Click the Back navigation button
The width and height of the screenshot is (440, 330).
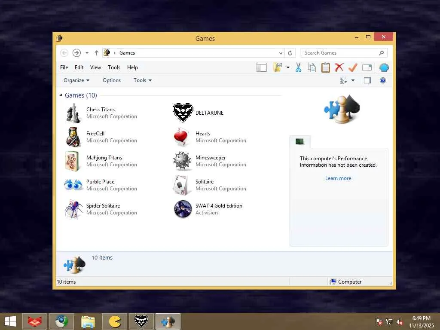click(x=64, y=53)
